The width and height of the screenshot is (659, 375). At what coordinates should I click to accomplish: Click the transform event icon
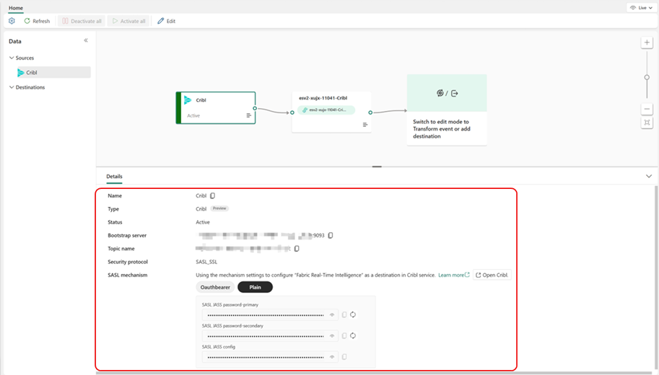coord(440,93)
